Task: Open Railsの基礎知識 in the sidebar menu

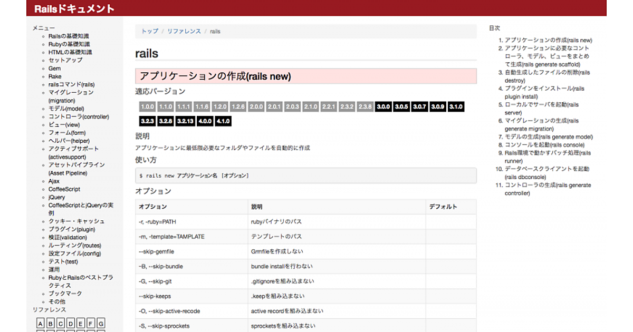Action: pyautogui.click(x=69, y=36)
